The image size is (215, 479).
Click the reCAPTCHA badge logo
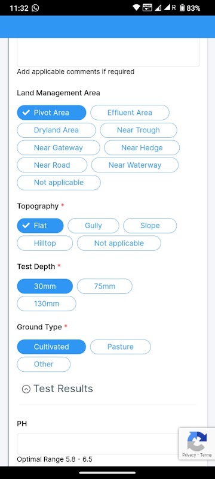(197, 441)
